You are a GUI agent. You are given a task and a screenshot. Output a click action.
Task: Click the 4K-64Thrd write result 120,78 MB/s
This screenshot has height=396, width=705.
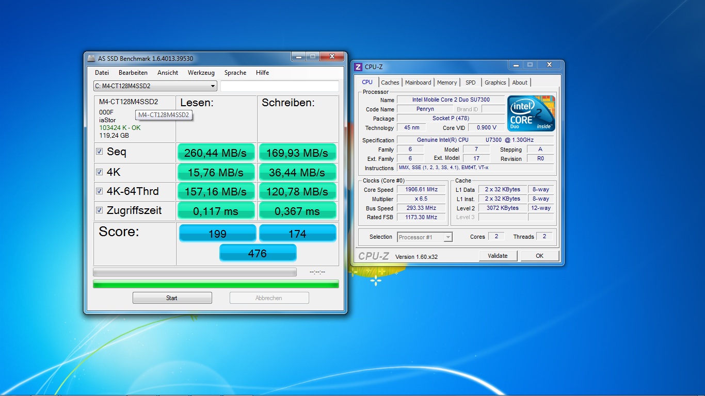[x=297, y=192]
